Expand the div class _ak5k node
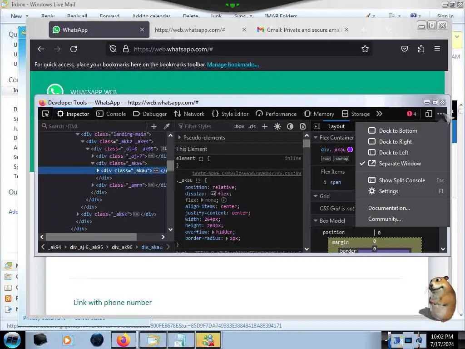The height and width of the screenshot is (349, 465). [78, 214]
